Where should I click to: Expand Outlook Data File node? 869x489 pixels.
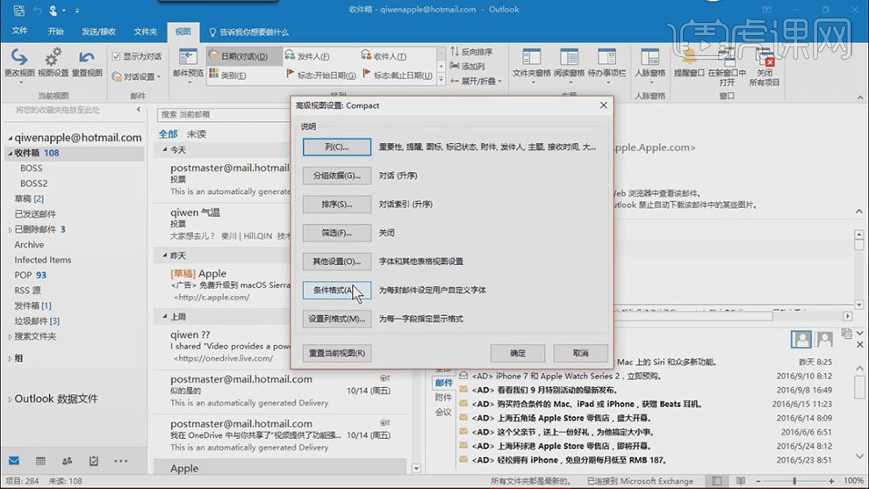[10, 399]
